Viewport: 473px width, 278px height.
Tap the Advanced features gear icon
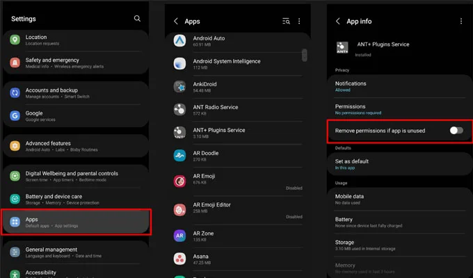point(15,146)
